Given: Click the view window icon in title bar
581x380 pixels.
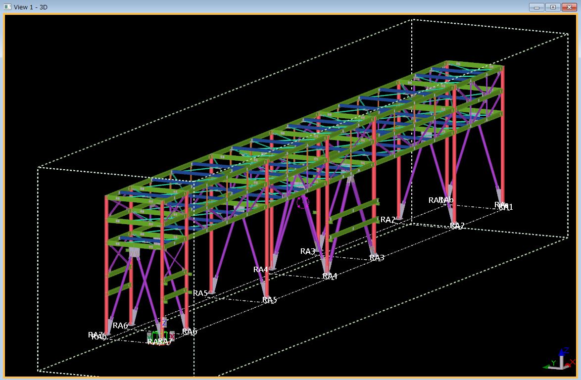Looking at the screenshot, I should pos(7,7).
